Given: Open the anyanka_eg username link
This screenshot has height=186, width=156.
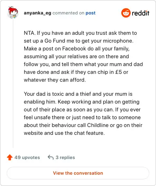Looking at the screenshot, I should [37, 13].
